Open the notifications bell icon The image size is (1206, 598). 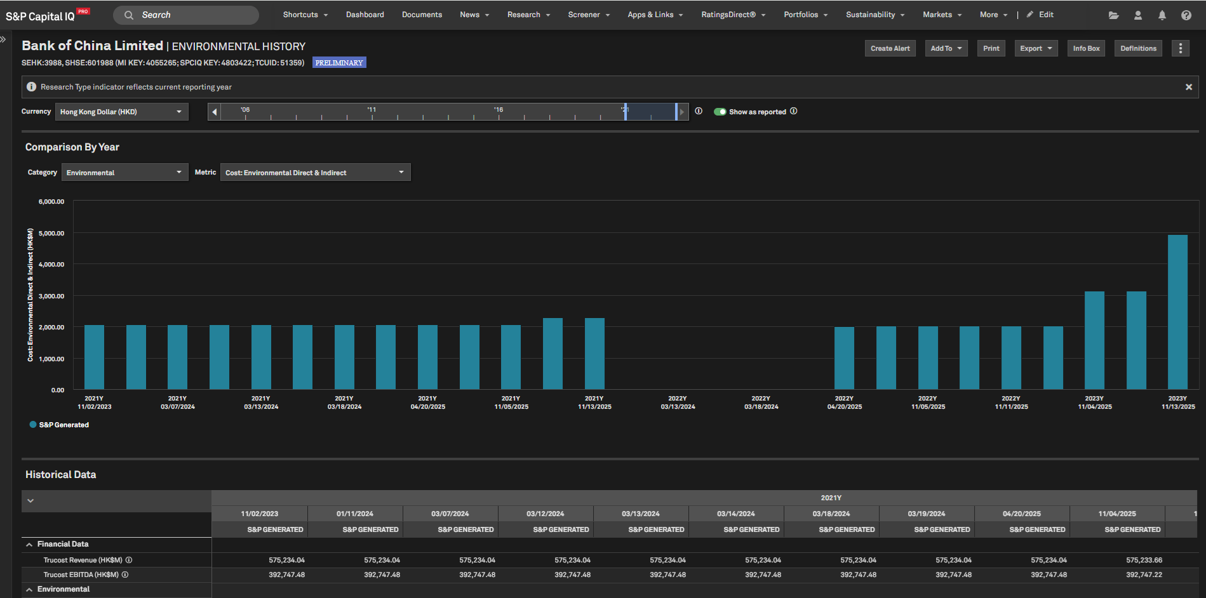[1162, 15]
